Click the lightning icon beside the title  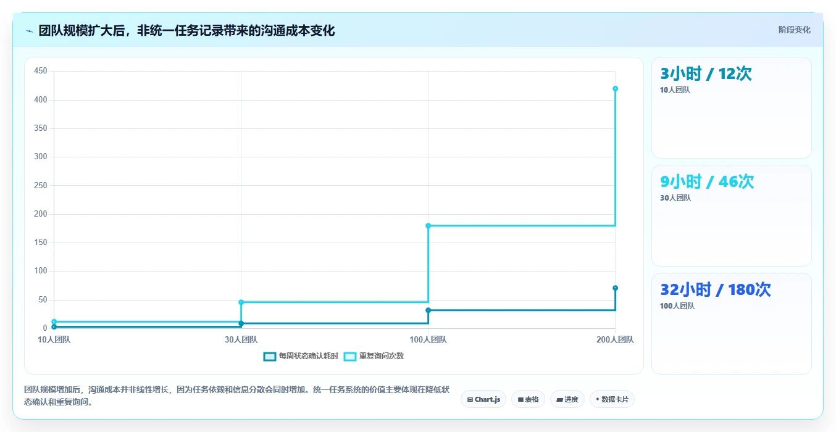(29, 31)
